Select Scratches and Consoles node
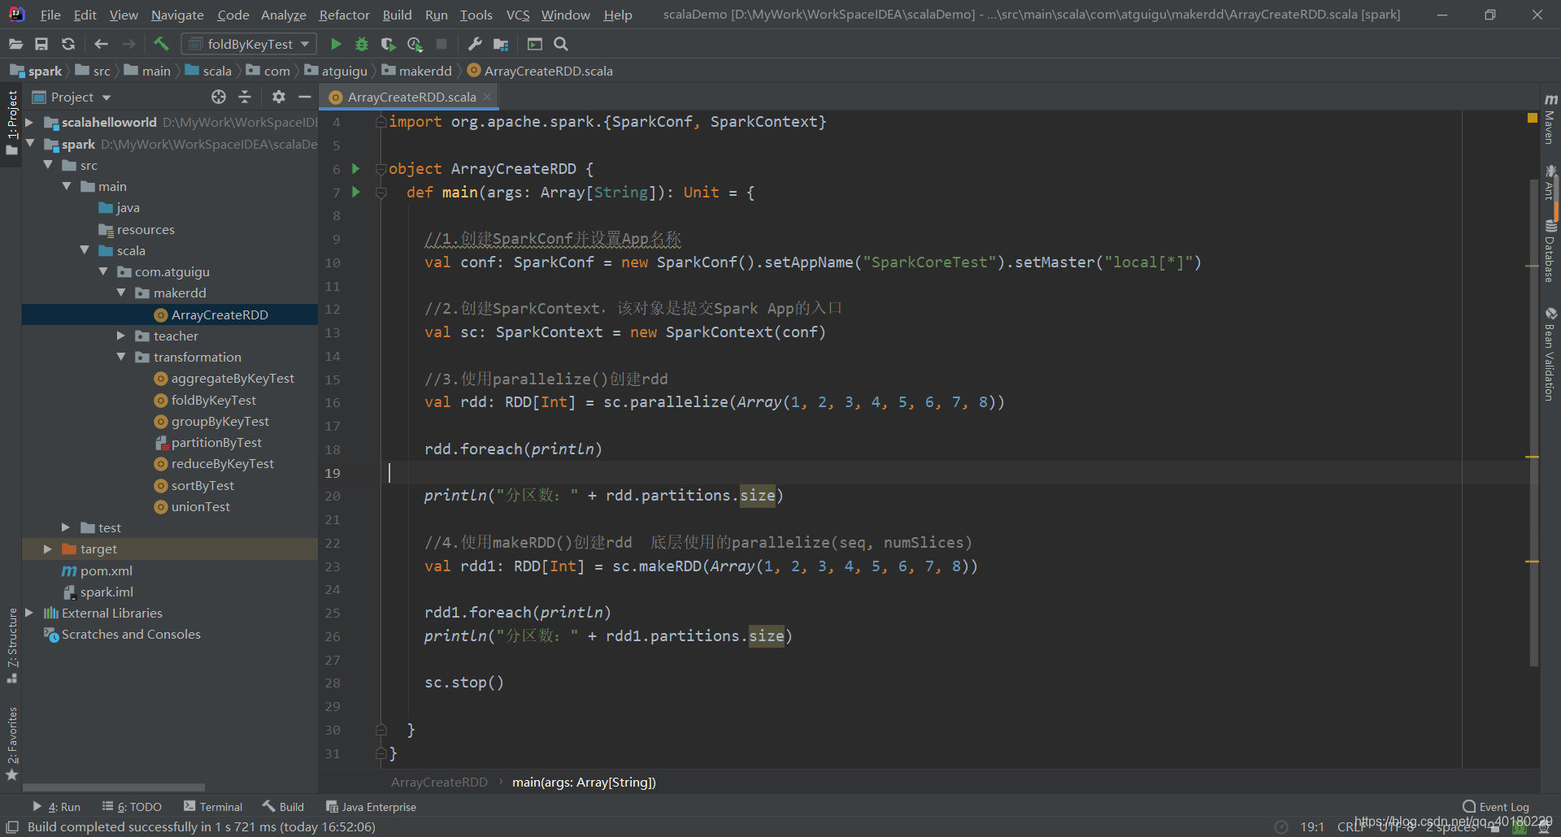Viewport: 1561px width, 837px height. [x=122, y=634]
